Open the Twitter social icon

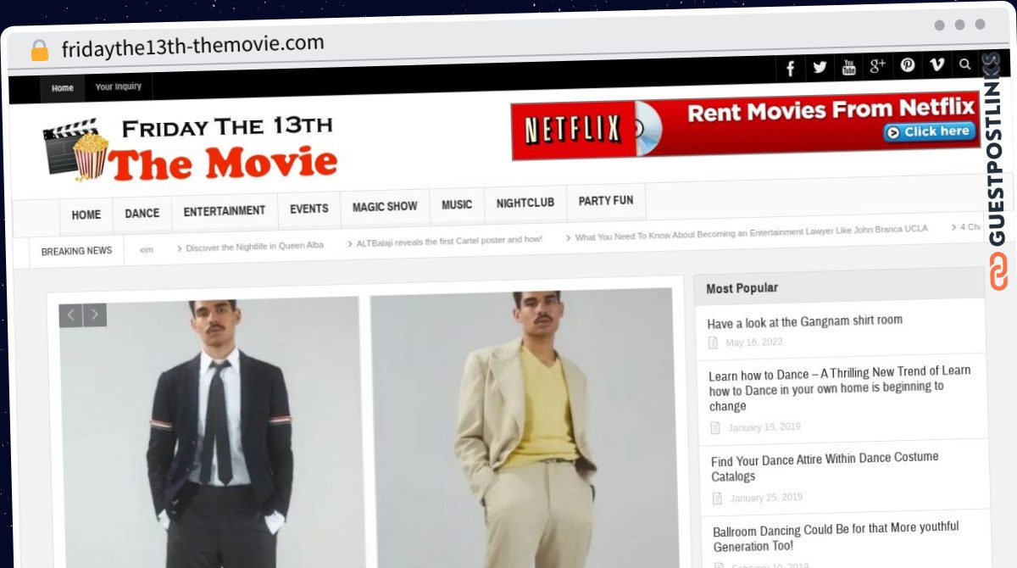820,68
